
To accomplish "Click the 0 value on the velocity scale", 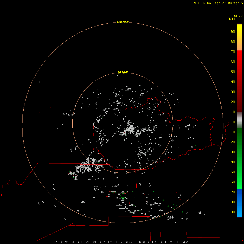I will 234,122.
